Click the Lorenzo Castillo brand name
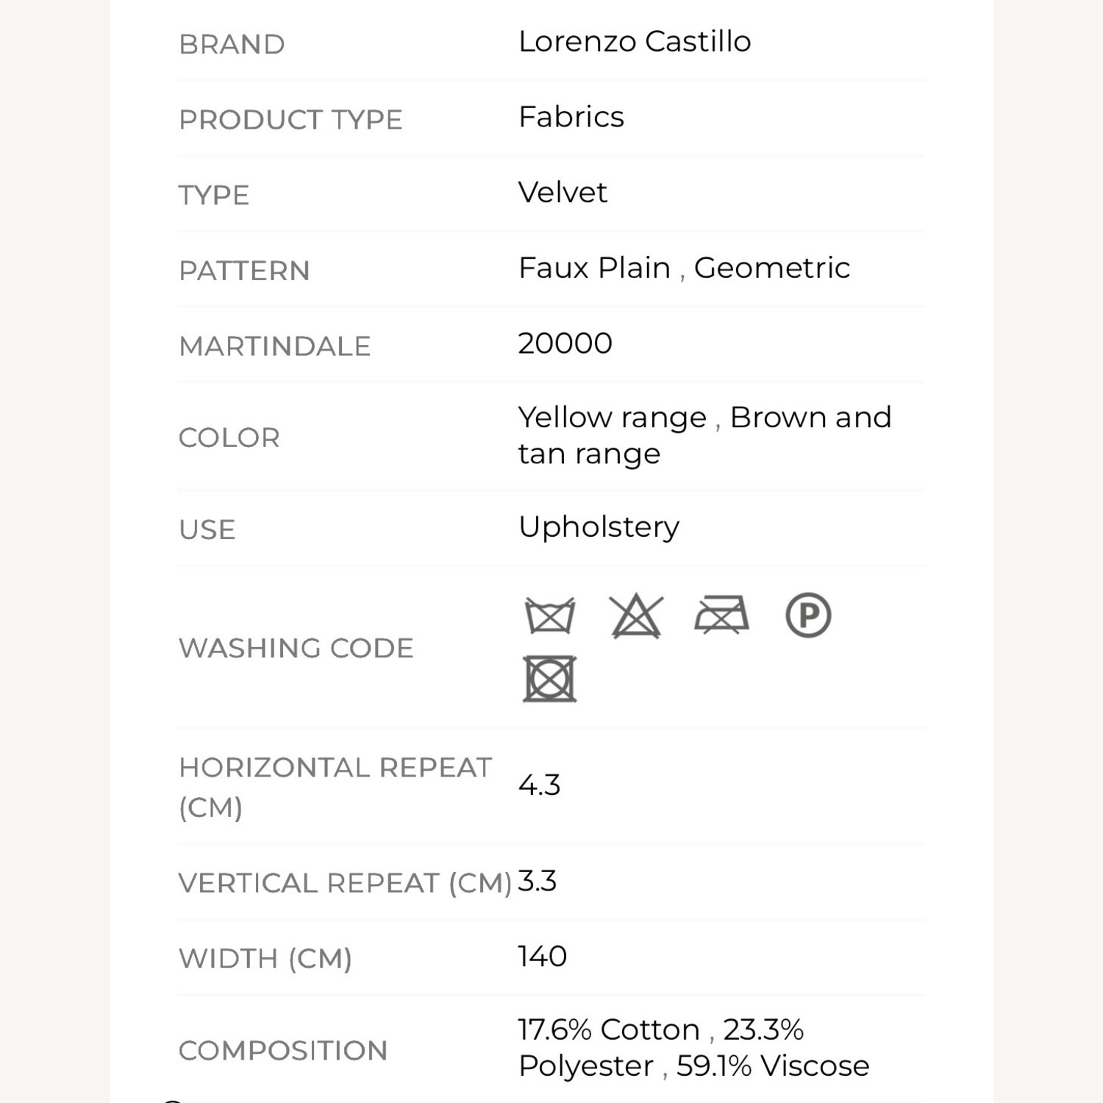1103x1103 pixels. [635, 42]
